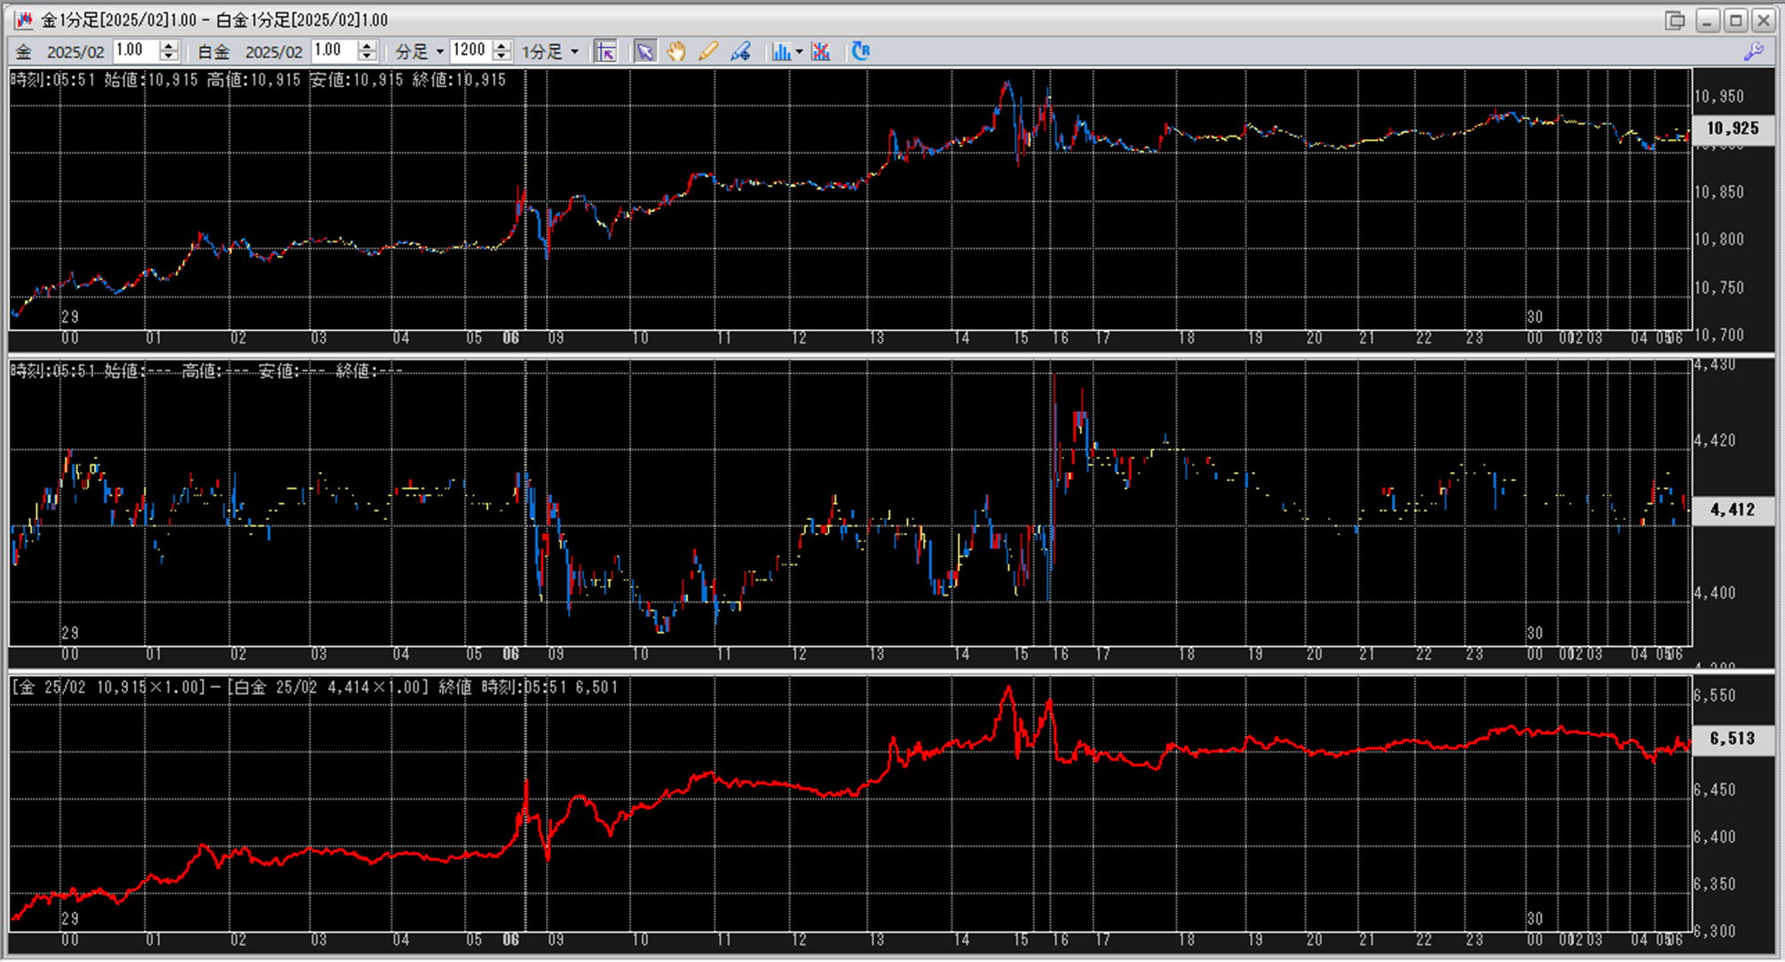Decrease the 白金 multiplier with down arrow
1785x962 pixels.
(x=367, y=57)
